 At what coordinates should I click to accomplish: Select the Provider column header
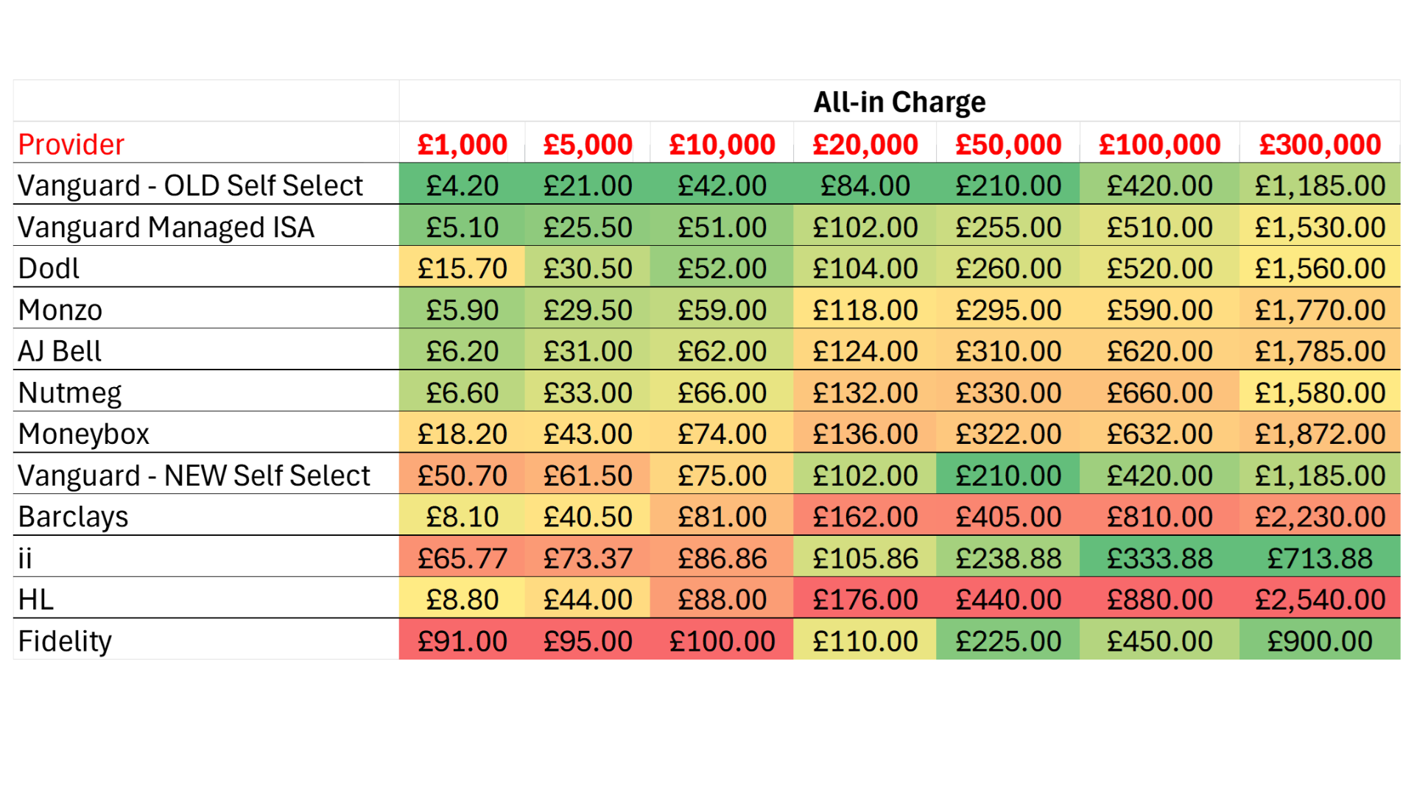[206, 144]
